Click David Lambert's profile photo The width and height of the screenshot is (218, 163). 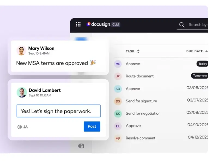coord(22,92)
